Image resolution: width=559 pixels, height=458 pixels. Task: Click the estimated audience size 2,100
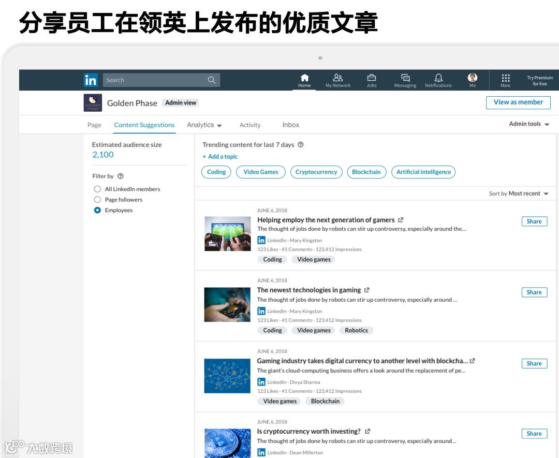click(x=103, y=155)
